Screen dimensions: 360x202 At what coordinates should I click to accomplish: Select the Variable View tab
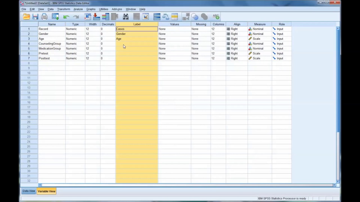pos(47,191)
